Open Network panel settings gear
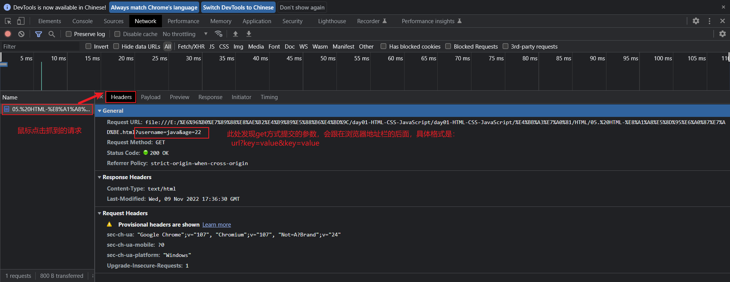Screen dimensions: 730x282 722,34
